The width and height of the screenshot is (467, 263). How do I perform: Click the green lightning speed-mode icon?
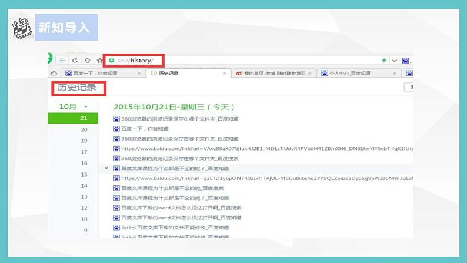pos(384,61)
